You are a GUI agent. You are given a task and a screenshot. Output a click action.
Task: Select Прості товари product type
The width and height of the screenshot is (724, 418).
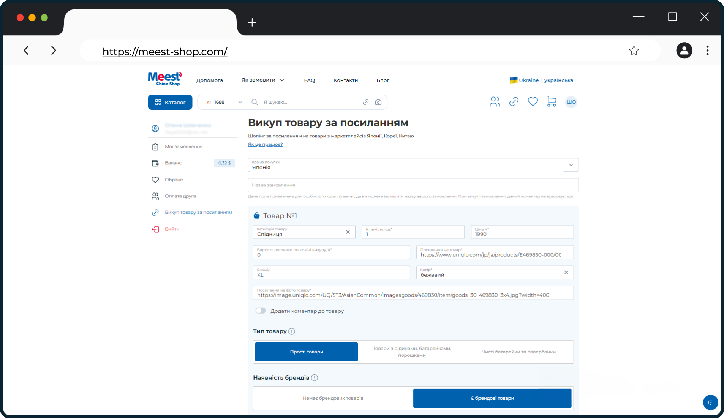307,352
